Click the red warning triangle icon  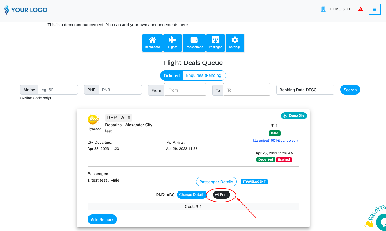(x=361, y=9)
